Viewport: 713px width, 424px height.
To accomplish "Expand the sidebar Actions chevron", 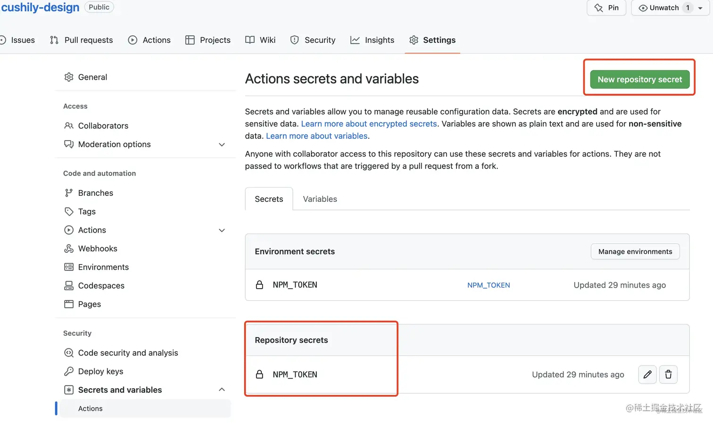I will [x=222, y=230].
